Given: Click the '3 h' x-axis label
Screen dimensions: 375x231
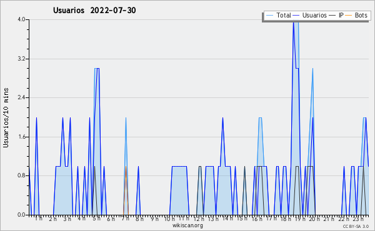Looking at the screenshot, I should pos(67,219).
